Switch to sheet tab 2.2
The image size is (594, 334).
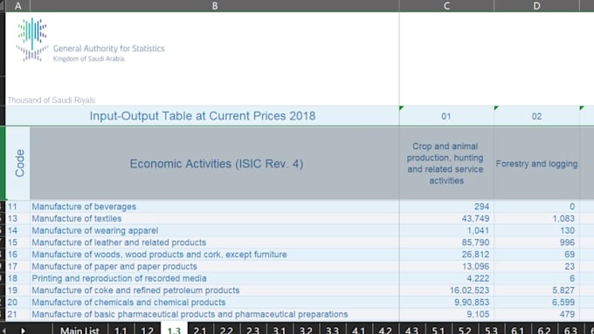(x=226, y=329)
